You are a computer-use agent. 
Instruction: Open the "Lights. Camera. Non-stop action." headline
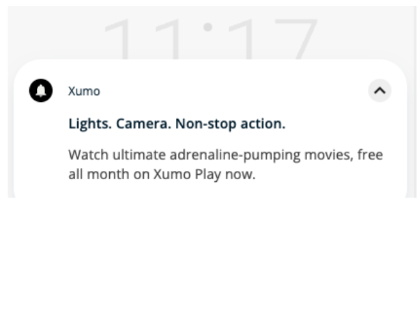pos(176,124)
